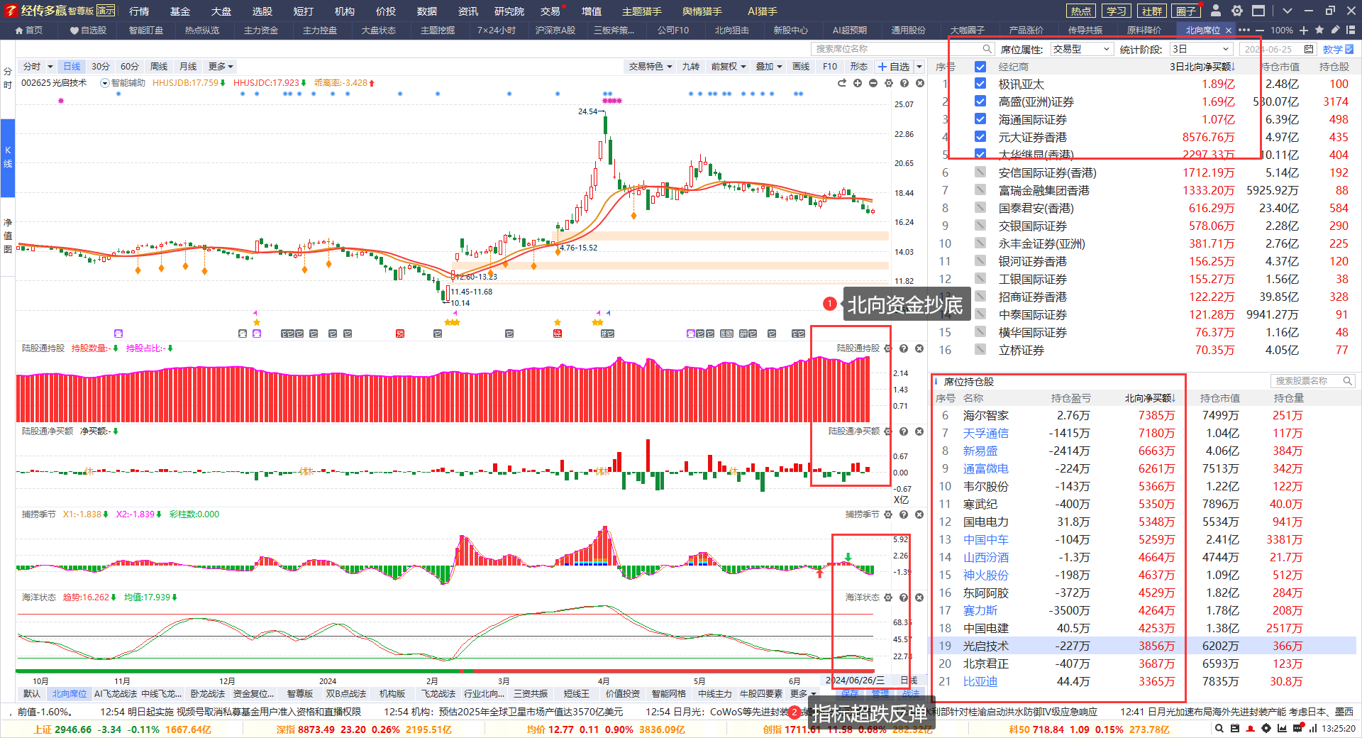This screenshot has width=1362, height=738.
Task: Click the 九转 button
Action: (x=691, y=67)
